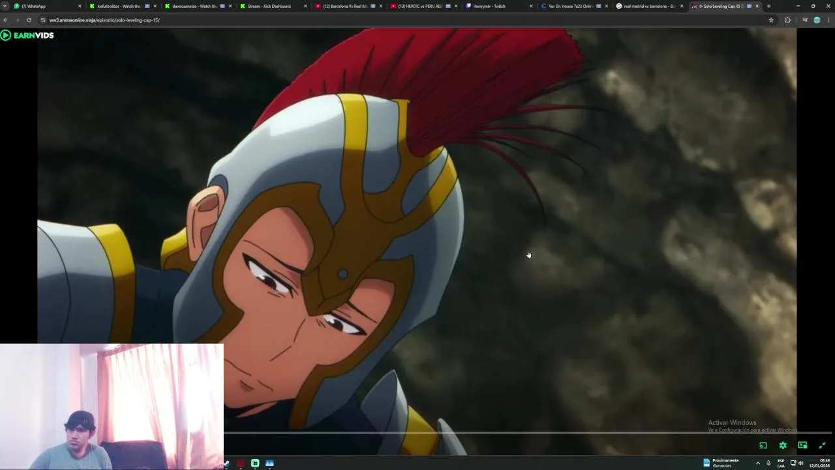The height and width of the screenshot is (470, 835).
Task: Open the Próximamente Ganancias widget
Action: 721,463
